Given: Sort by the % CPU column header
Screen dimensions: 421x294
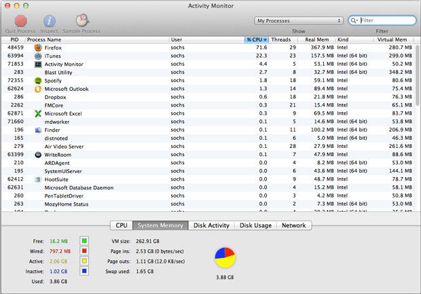Looking at the screenshot, I should (x=257, y=39).
